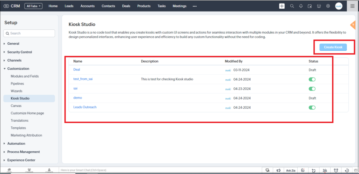This screenshot has width=359, height=174.
Task: Click the avatar beside Deal's modified date
Action: (x=228, y=70)
